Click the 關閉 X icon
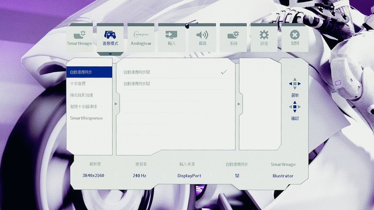This screenshot has width=374, height=210. 295,35
